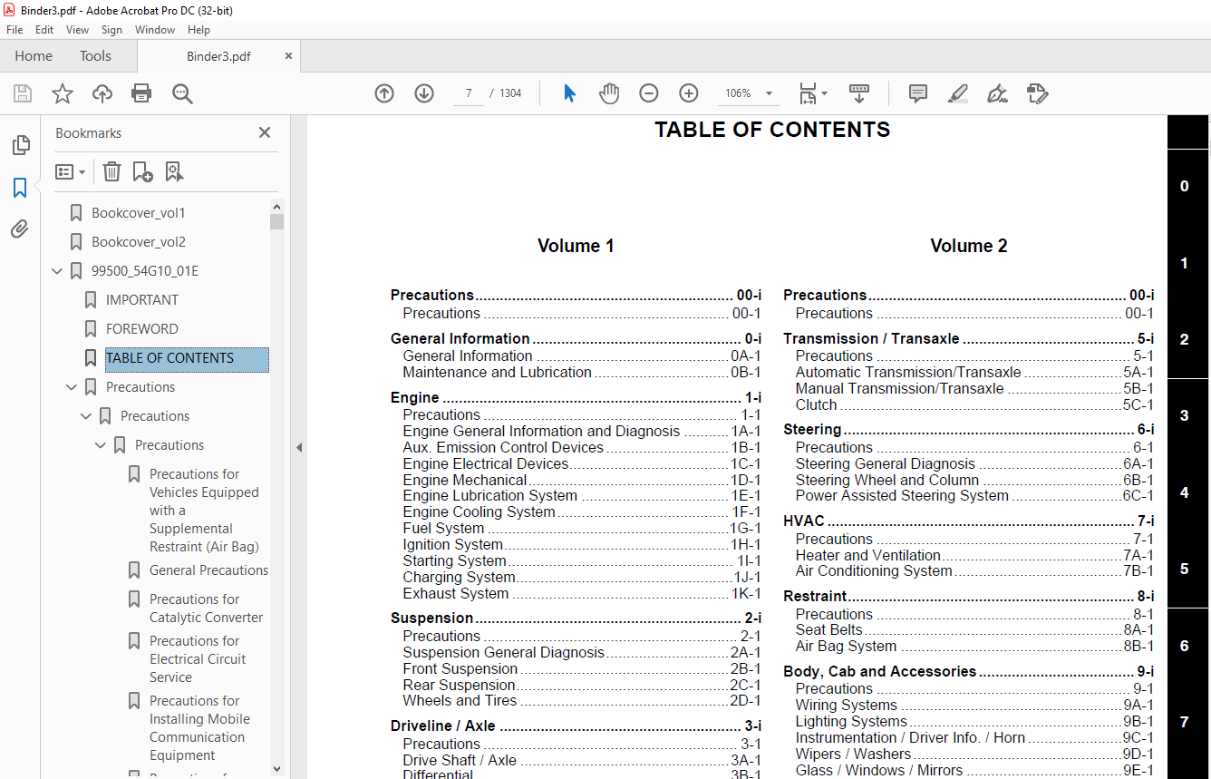
Task: Open the stamp/send for signature tool
Action: [1038, 93]
